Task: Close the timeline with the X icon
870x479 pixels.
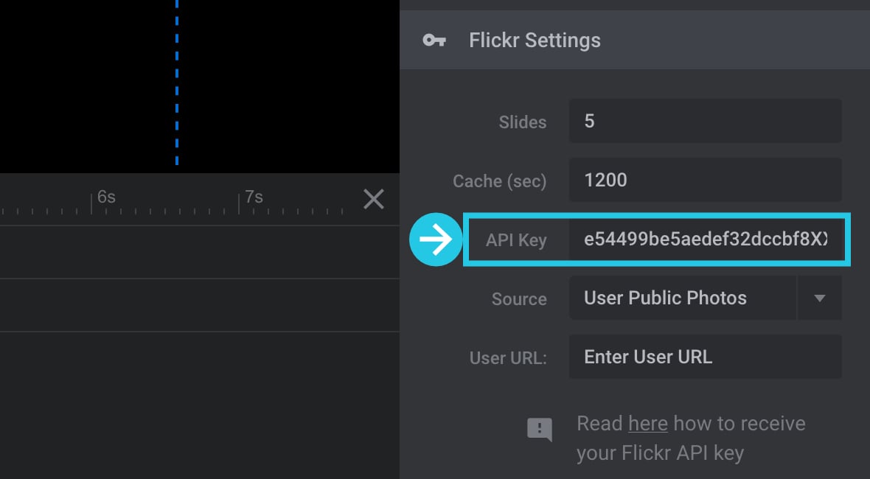Action: pos(373,199)
